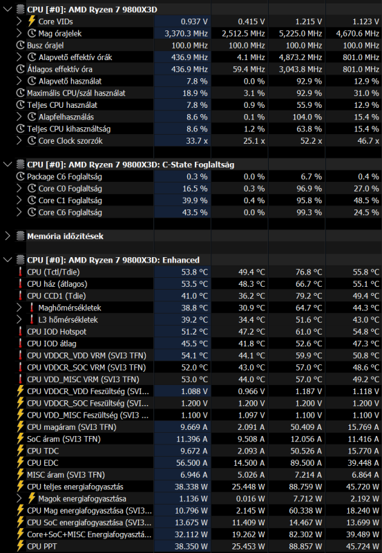Click thermometer icon of CPU VDD_MISC VRM
This screenshot has height=553, width=382.
coord(21,379)
